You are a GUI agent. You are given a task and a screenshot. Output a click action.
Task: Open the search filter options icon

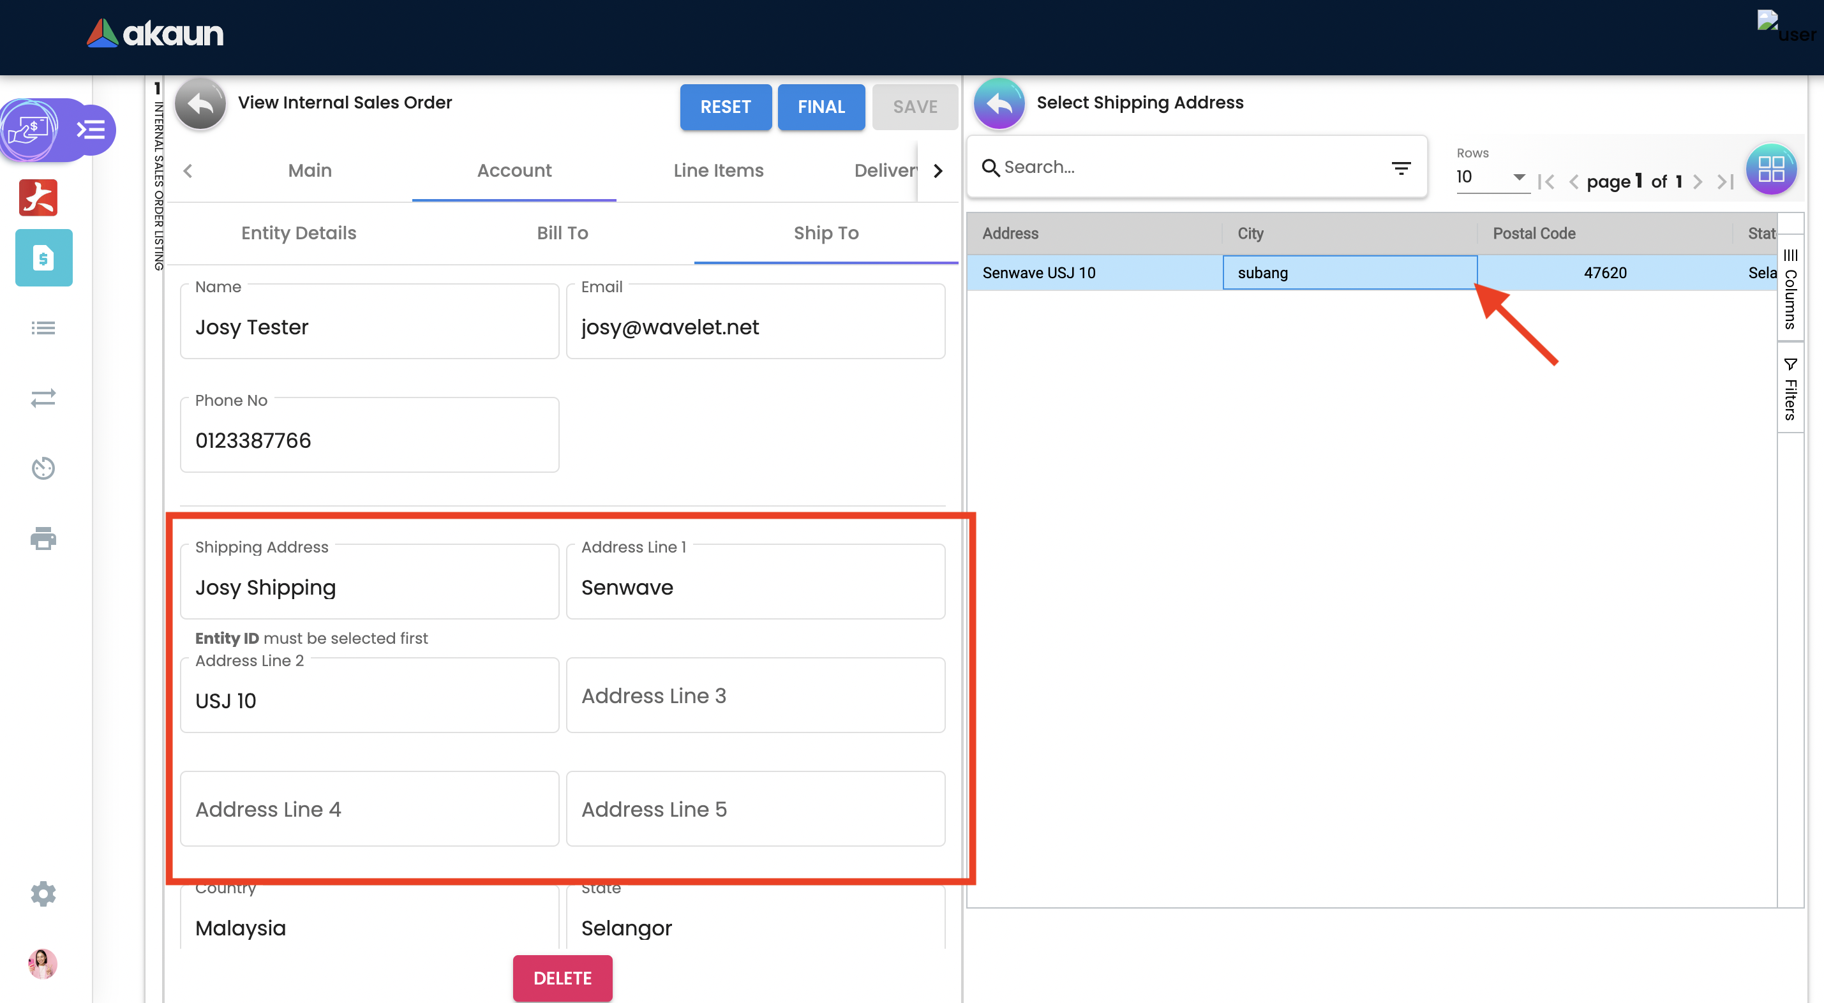pyautogui.click(x=1401, y=168)
